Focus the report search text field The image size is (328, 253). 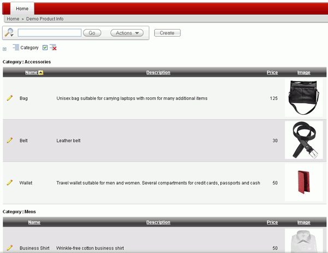pyautogui.click(x=50, y=33)
